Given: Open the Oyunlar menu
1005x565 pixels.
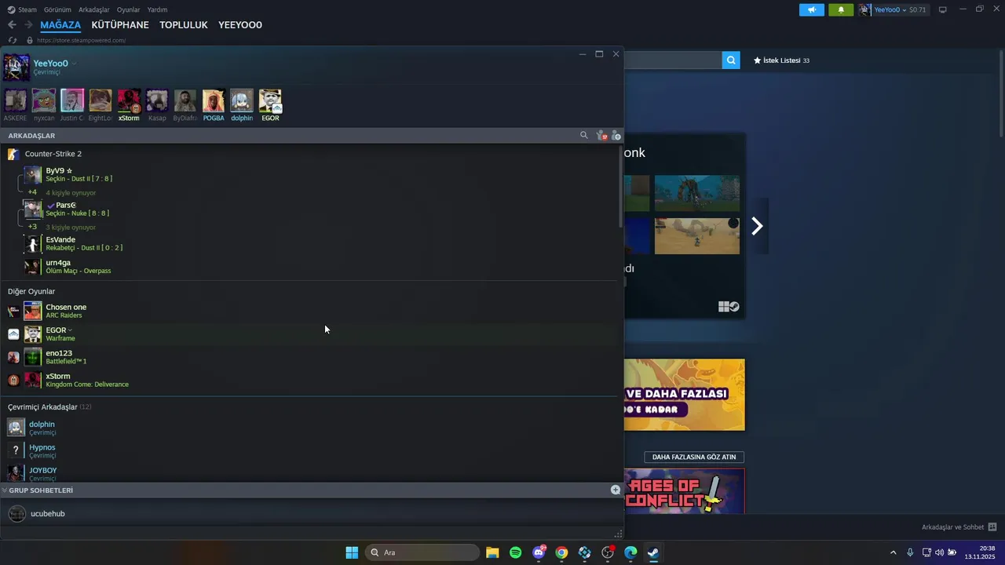Looking at the screenshot, I should [x=128, y=9].
